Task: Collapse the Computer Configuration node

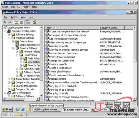Action: coord(5,31)
